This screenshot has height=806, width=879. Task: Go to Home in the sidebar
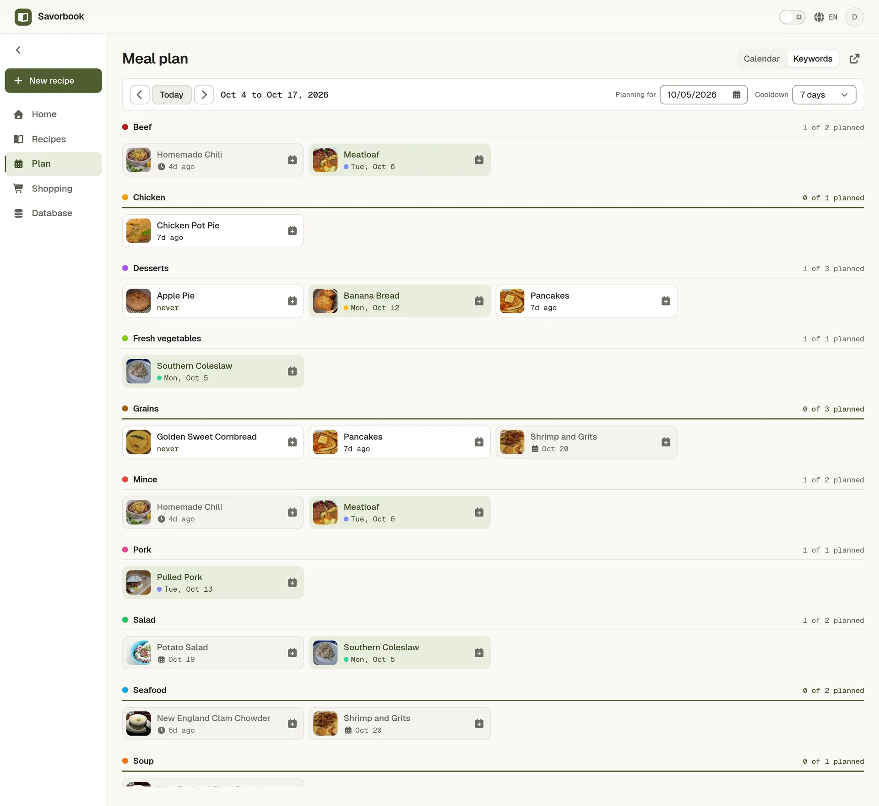pos(54,114)
